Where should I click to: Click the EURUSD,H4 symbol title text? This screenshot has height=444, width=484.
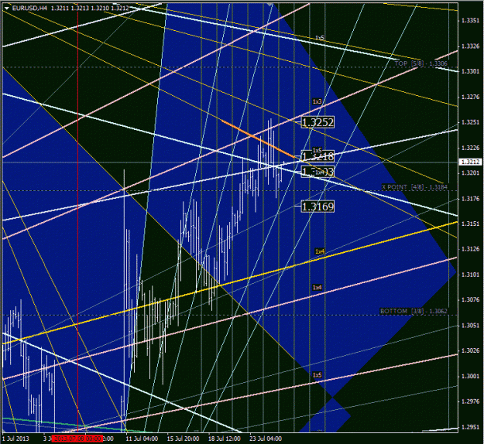pyautogui.click(x=29, y=8)
